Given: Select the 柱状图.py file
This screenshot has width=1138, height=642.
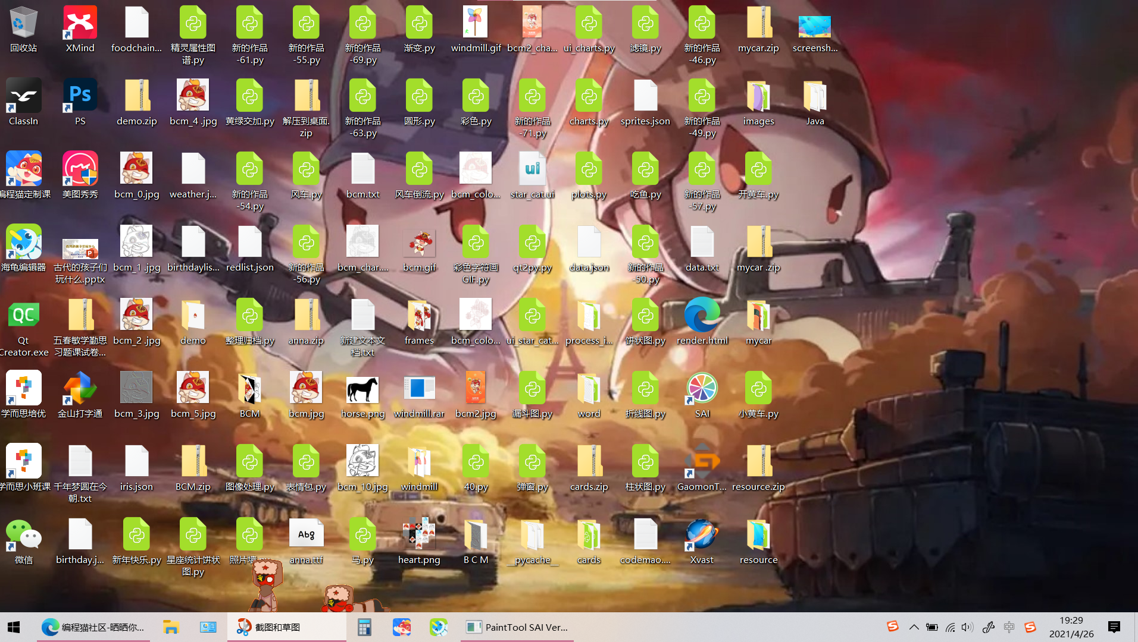Looking at the screenshot, I should (646, 467).
